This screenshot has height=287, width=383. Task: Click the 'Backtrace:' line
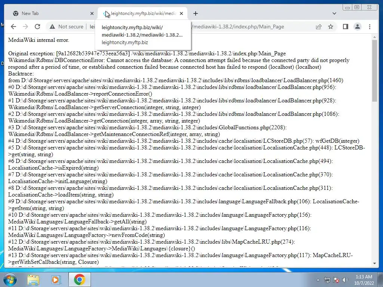21,74
